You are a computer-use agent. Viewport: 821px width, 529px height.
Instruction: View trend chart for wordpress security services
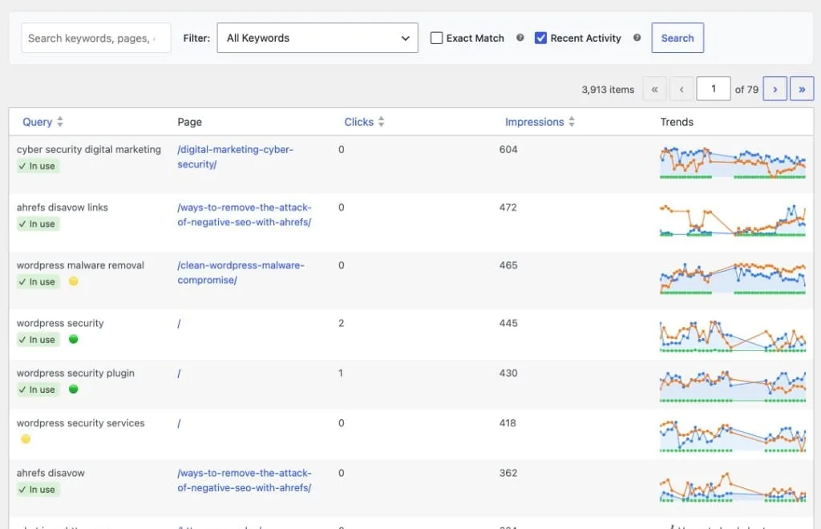tap(733, 436)
